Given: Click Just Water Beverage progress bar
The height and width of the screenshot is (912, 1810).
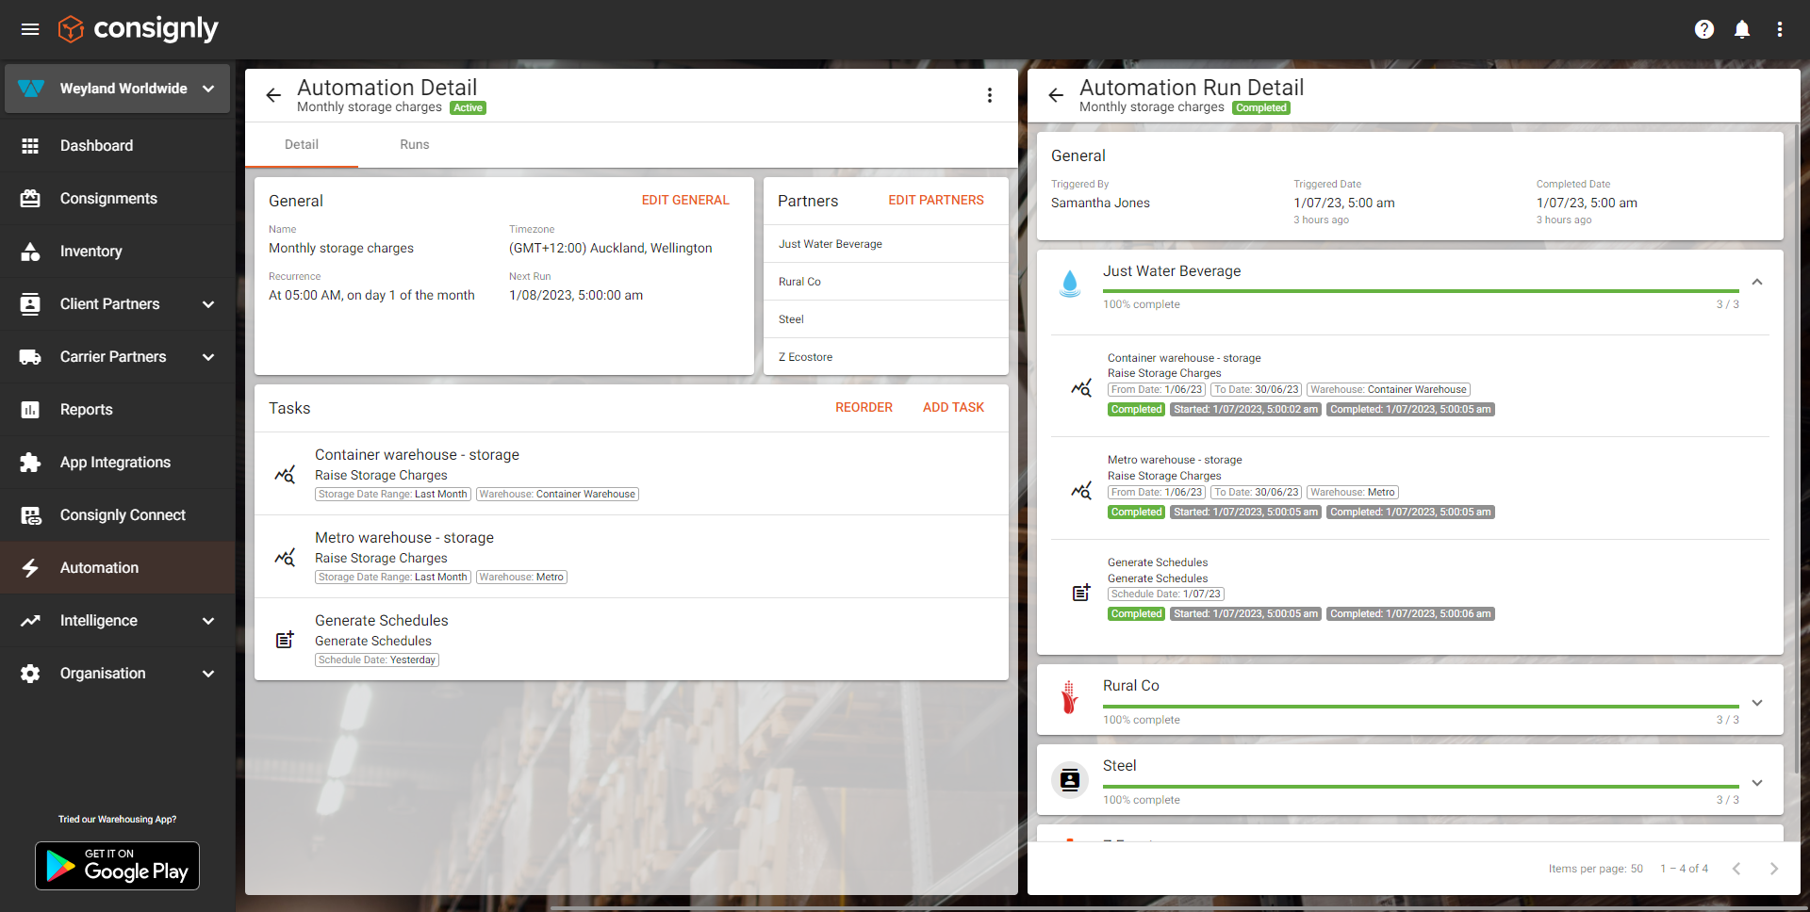Looking at the screenshot, I should pyautogui.click(x=1420, y=291).
